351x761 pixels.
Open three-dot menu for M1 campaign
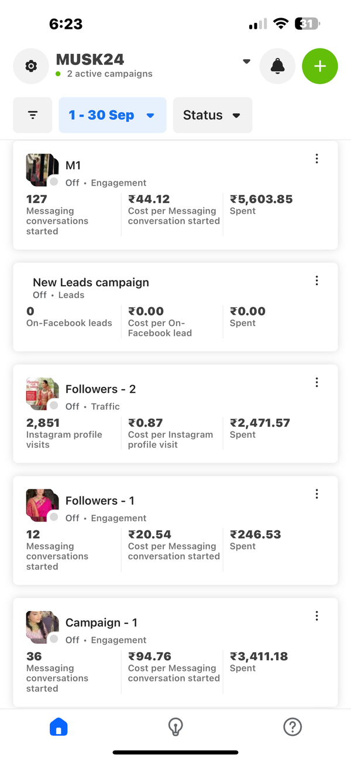[x=316, y=159]
